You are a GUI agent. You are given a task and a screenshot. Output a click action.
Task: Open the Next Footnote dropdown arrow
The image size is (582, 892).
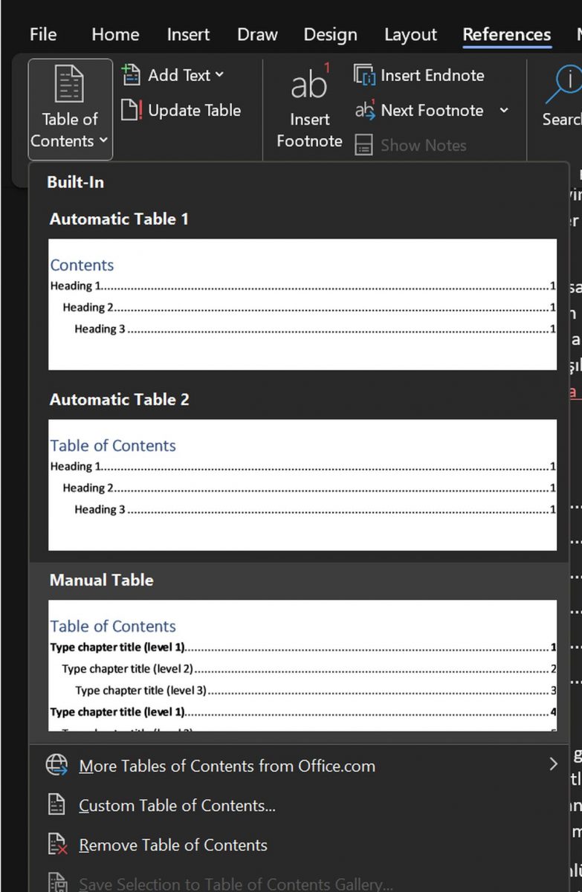pyautogui.click(x=504, y=111)
